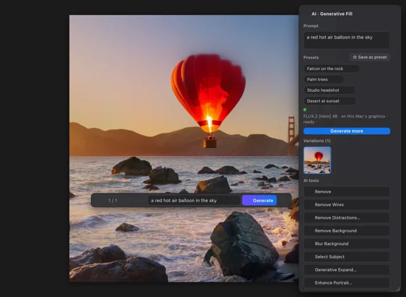Click the Prompt text area in the panel
Screen dimensions: 406x297
point(346,40)
